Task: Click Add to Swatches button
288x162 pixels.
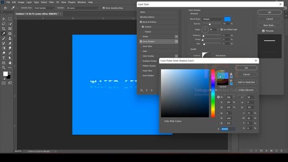Action: [246, 82]
